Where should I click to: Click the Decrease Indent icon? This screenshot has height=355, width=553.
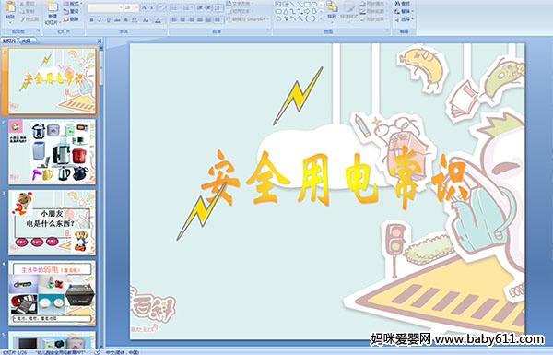tap(200, 7)
